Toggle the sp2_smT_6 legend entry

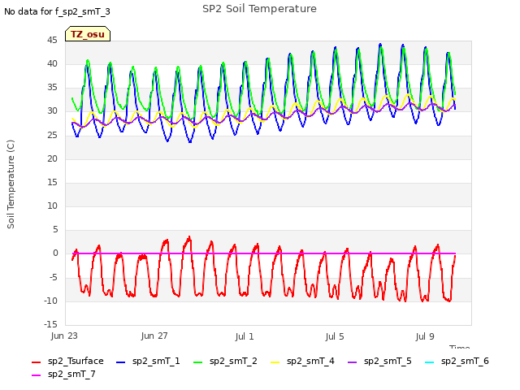point(457,361)
